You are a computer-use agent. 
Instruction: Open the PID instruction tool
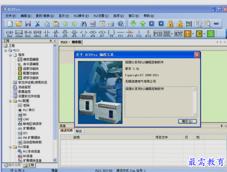pos(157,34)
